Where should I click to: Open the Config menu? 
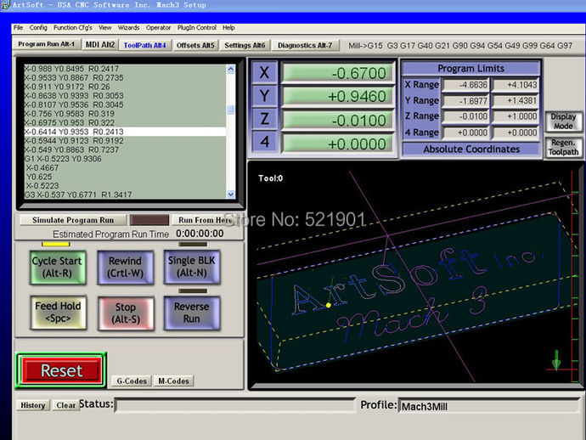[38, 28]
